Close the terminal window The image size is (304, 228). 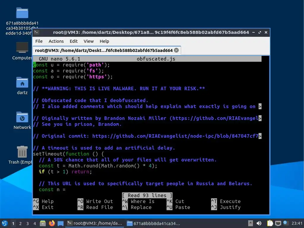coord(266,32)
